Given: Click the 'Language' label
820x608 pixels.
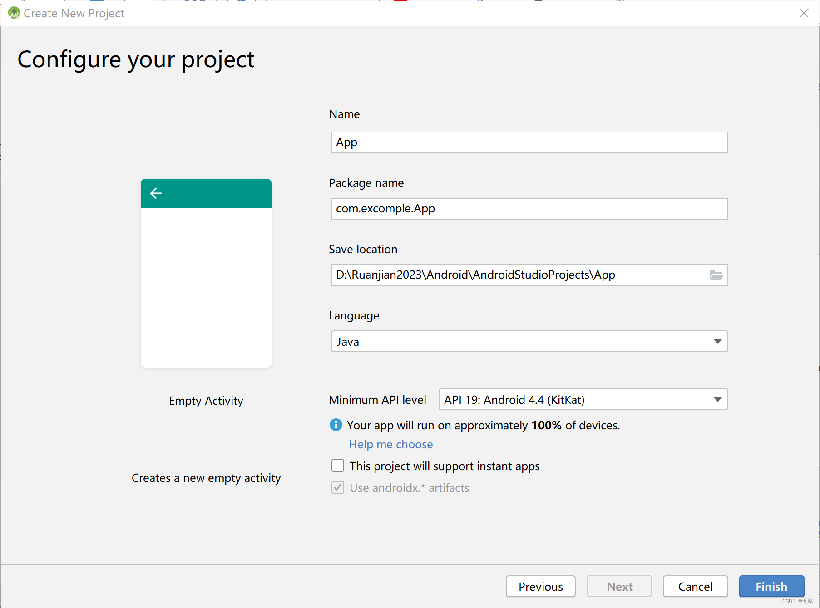Looking at the screenshot, I should pos(354,316).
